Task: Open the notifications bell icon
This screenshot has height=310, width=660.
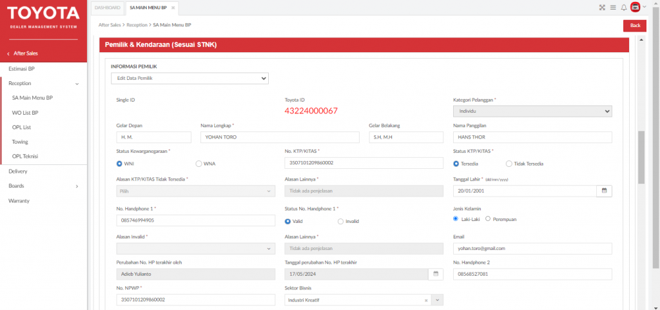Action: (x=624, y=7)
